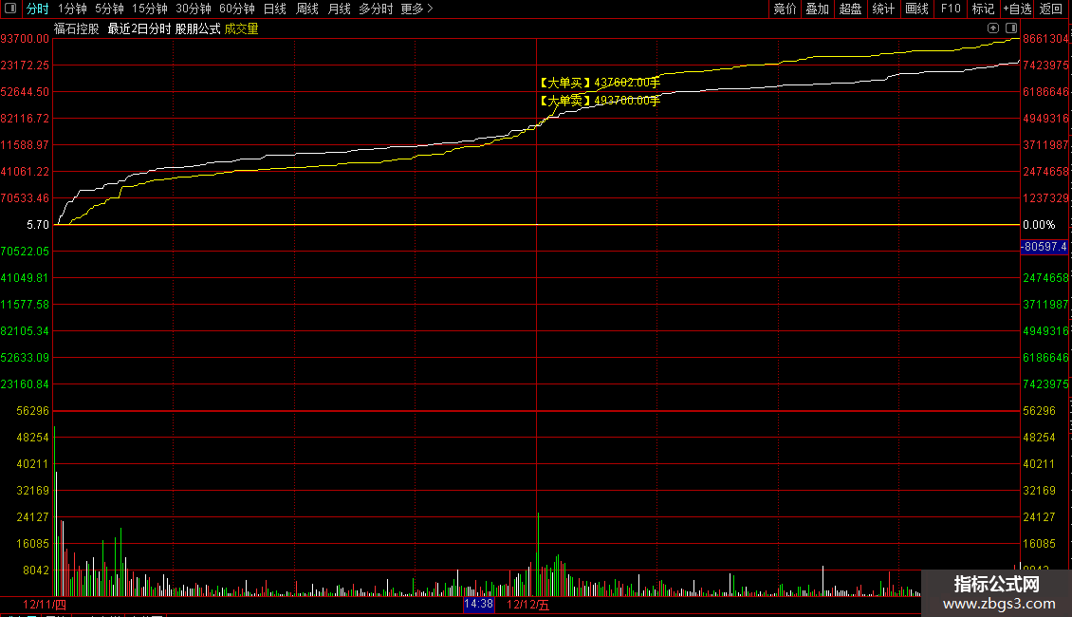Click 叠加 overlay button

pyautogui.click(x=818, y=9)
